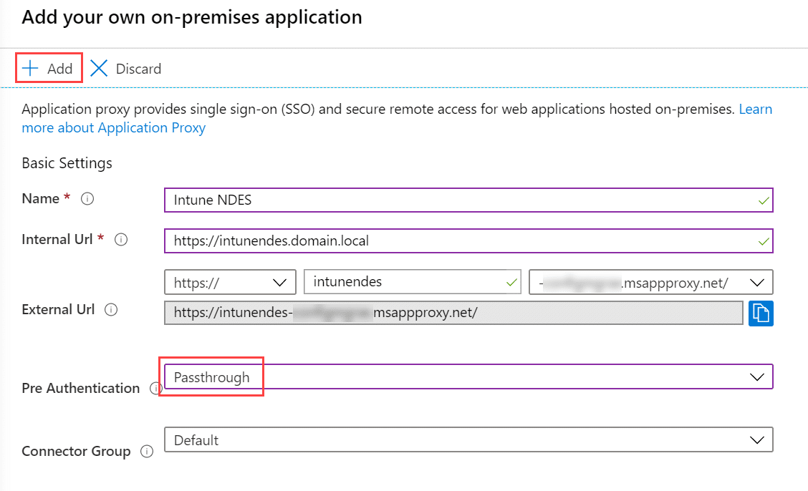Select the read-only External Url text box
The width and height of the screenshot is (808, 491).
(453, 312)
